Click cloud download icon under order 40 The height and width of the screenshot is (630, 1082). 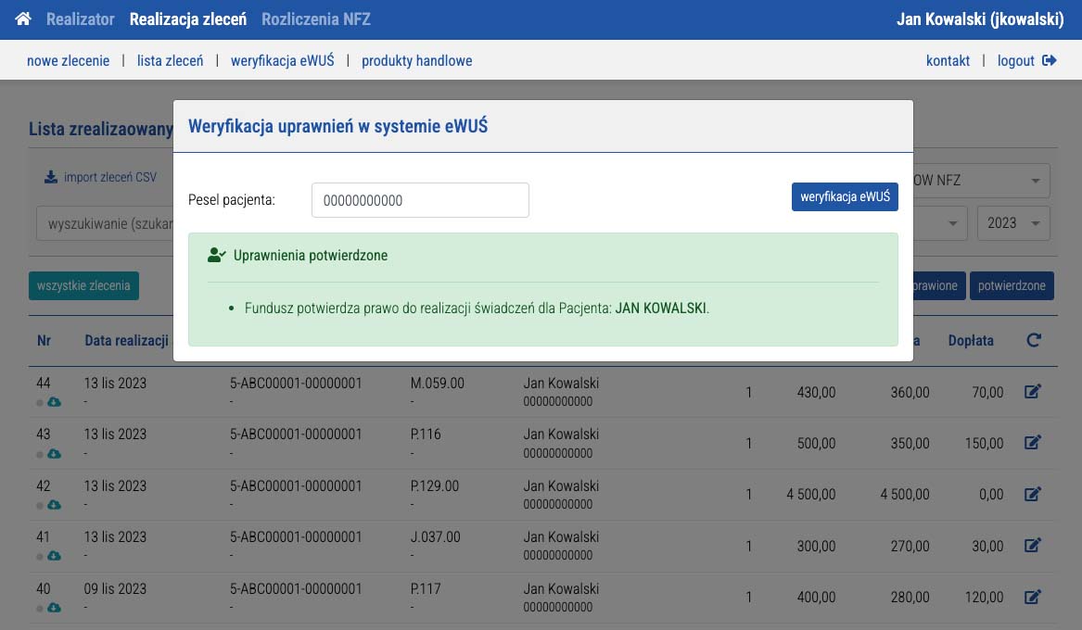pyautogui.click(x=54, y=608)
